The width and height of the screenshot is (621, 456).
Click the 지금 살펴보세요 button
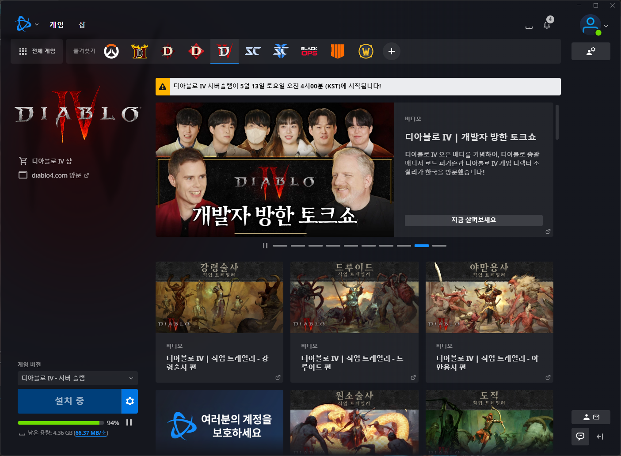click(474, 220)
